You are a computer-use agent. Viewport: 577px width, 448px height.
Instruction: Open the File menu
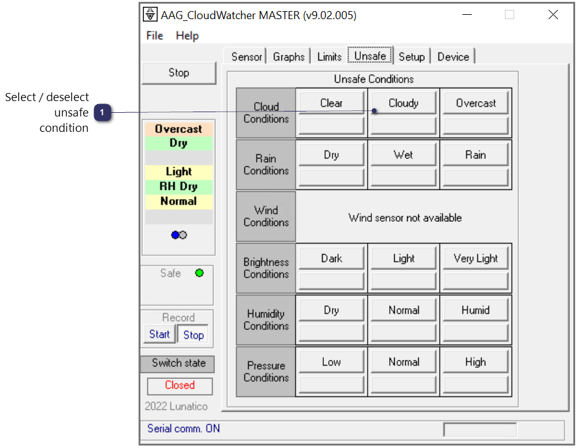pyautogui.click(x=155, y=36)
